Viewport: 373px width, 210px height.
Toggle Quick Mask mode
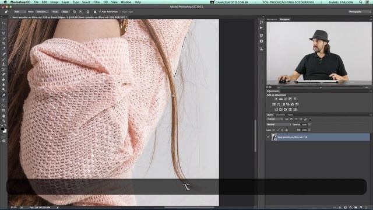[3, 136]
